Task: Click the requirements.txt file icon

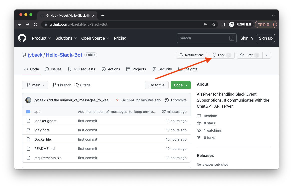Action: [28, 158]
